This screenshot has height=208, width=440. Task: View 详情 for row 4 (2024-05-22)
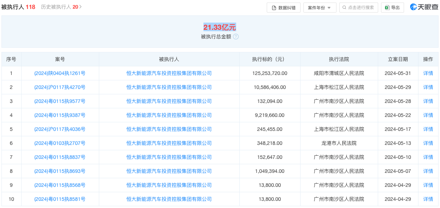[428, 115]
